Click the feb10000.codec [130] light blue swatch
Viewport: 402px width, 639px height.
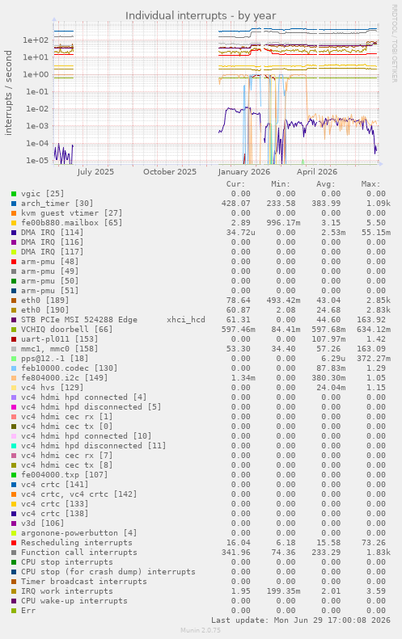[x=14, y=368]
